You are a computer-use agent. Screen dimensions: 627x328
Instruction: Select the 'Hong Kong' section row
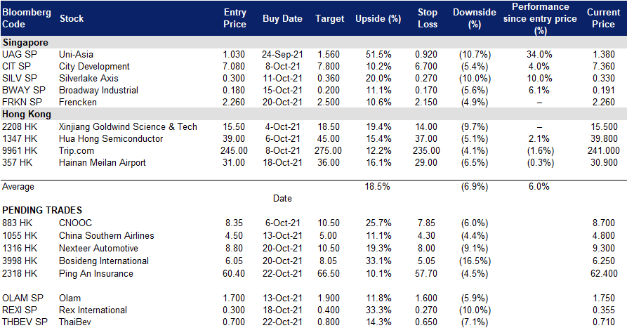click(x=313, y=114)
